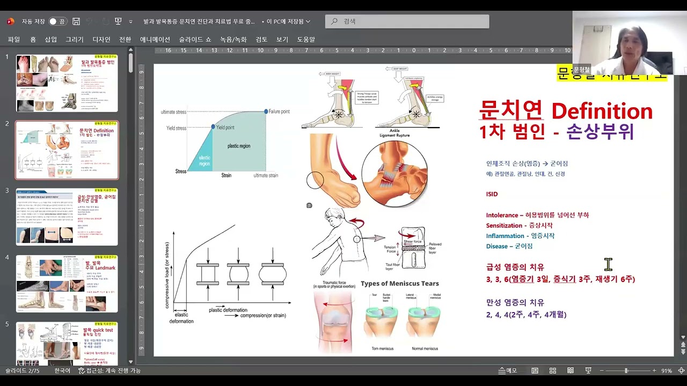This screenshot has width=687, height=386.
Task: Click the slide panel scrollbar thumb
Action: [x=130, y=63]
